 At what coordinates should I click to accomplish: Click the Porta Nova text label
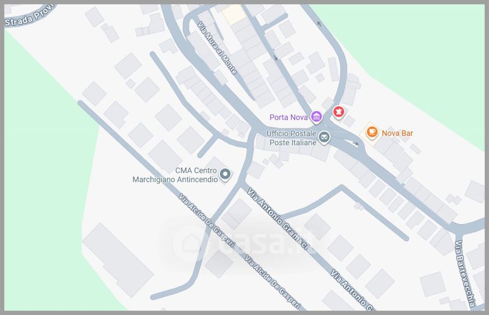pos(289,117)
